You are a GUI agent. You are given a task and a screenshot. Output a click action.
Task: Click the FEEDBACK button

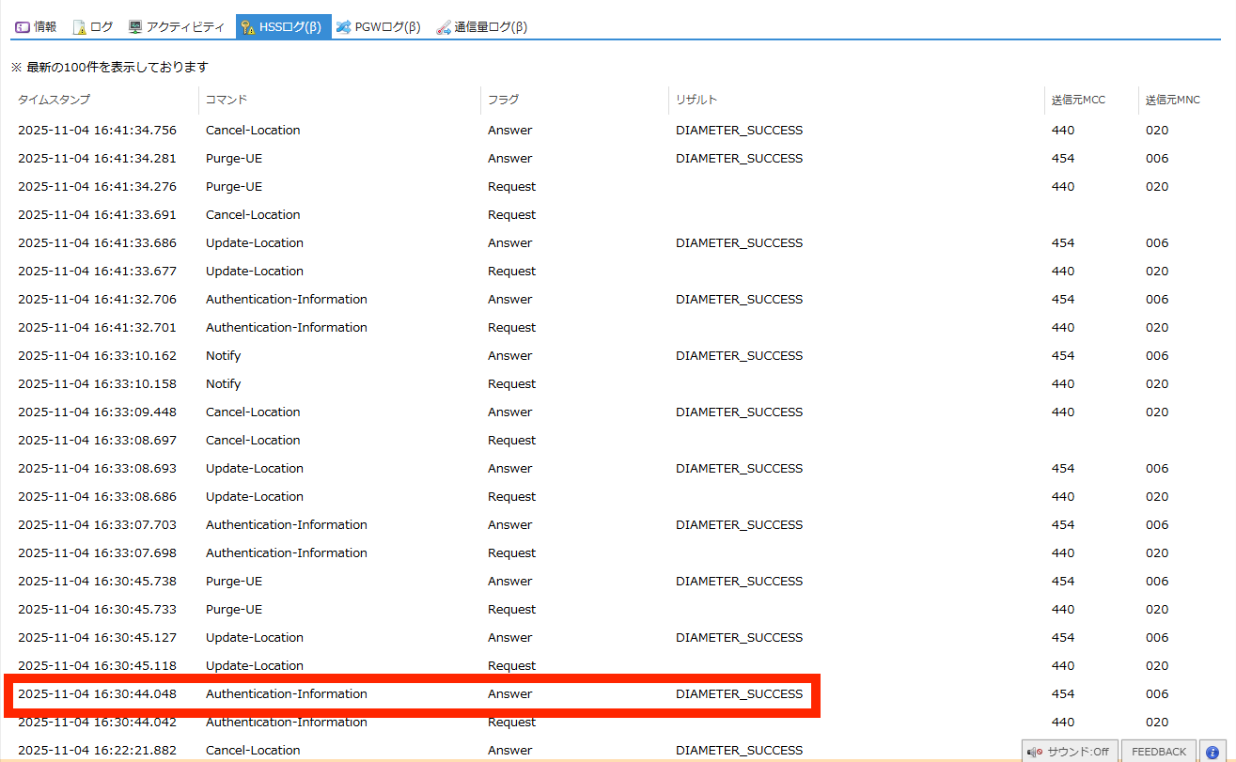(1158, 752)
